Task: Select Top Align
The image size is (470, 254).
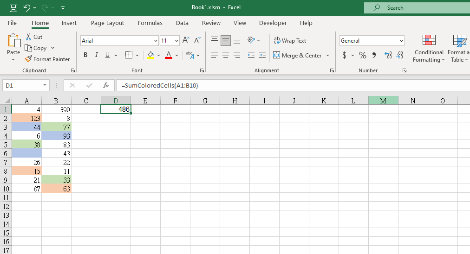Action: point(214,40)
